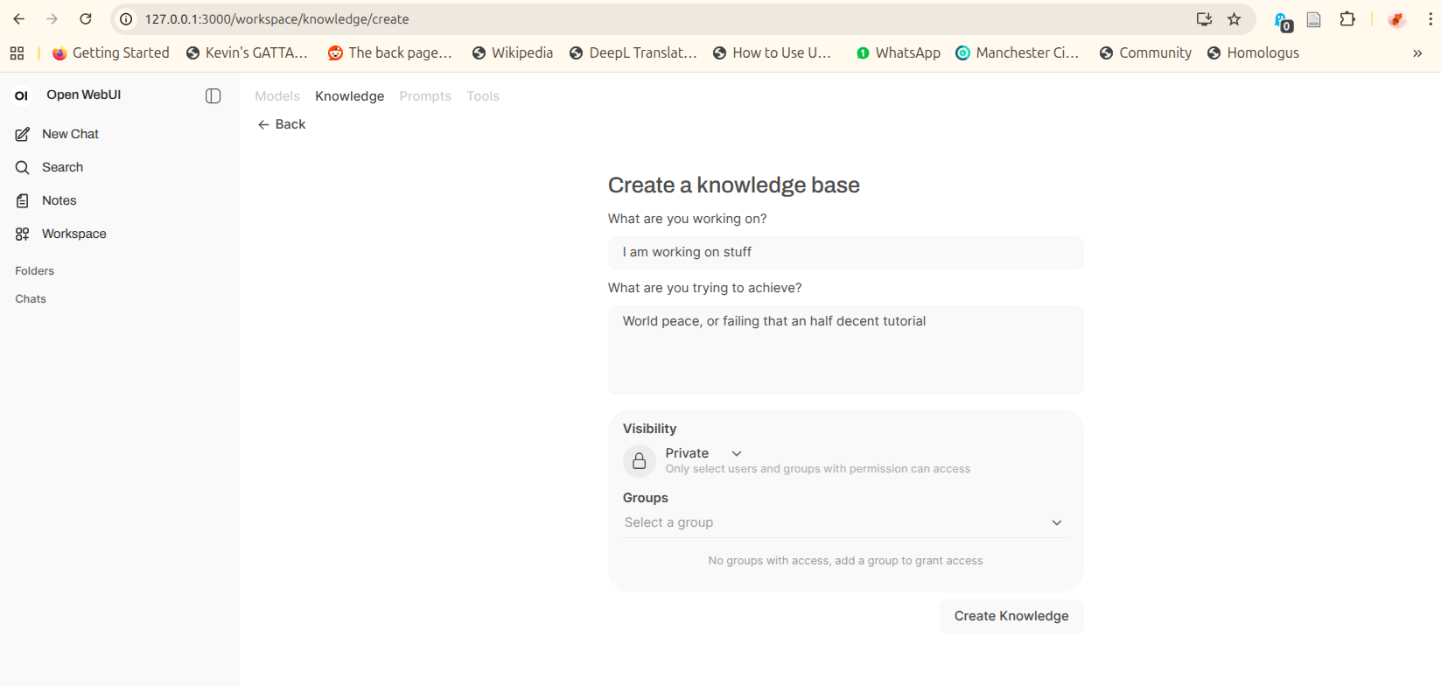
Task: Click the 'What are you working on' field
Action: (845, 252)
